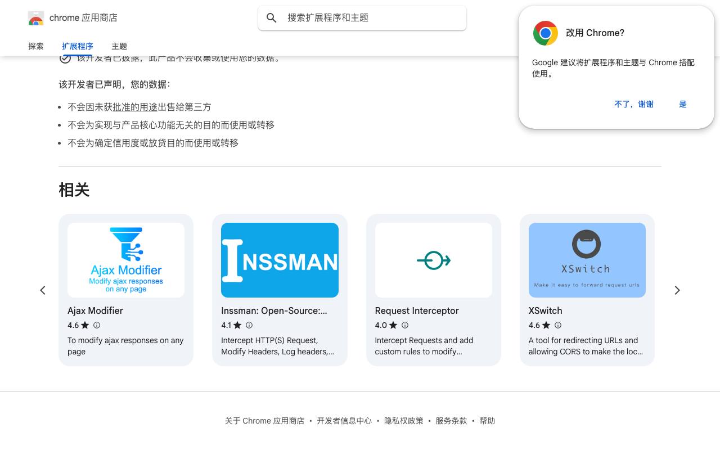
Task: Click the info icon beside Inssman rating
Action: tap(249, 325)
